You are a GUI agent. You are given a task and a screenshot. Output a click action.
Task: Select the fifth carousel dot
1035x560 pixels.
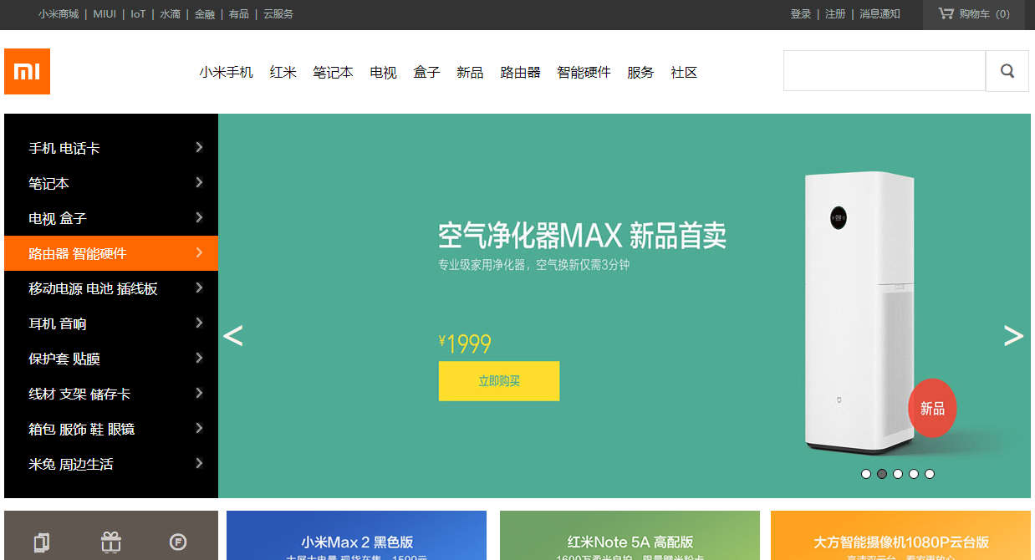click(930, 474)
